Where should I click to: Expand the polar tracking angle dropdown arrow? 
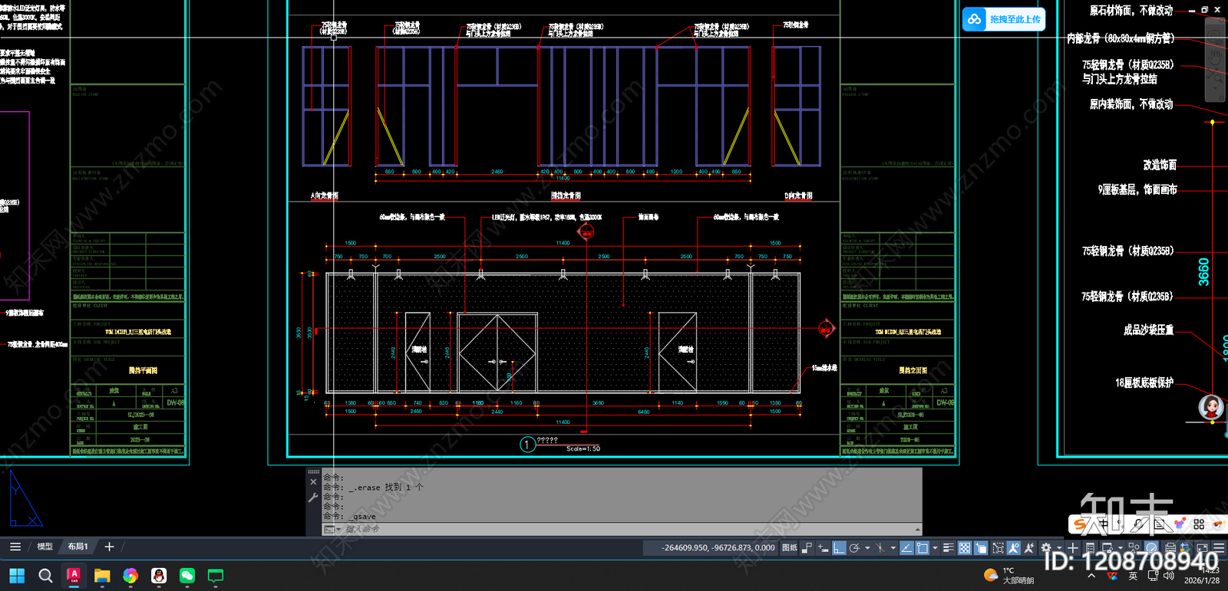click(867, 547)
